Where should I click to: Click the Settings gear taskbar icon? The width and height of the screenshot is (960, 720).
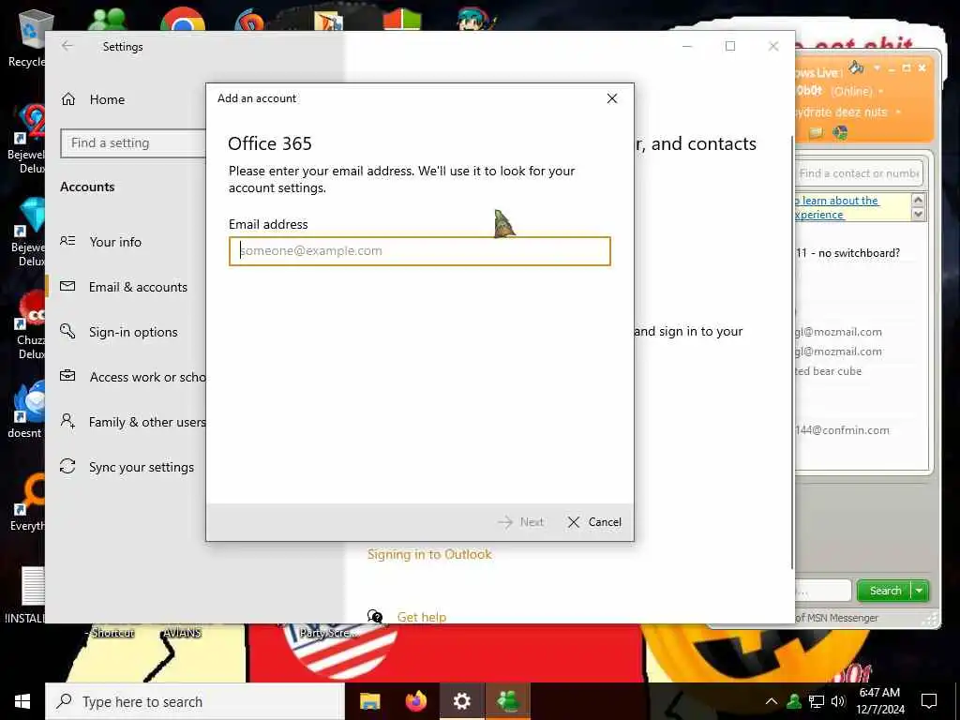[x=462, y=701]
